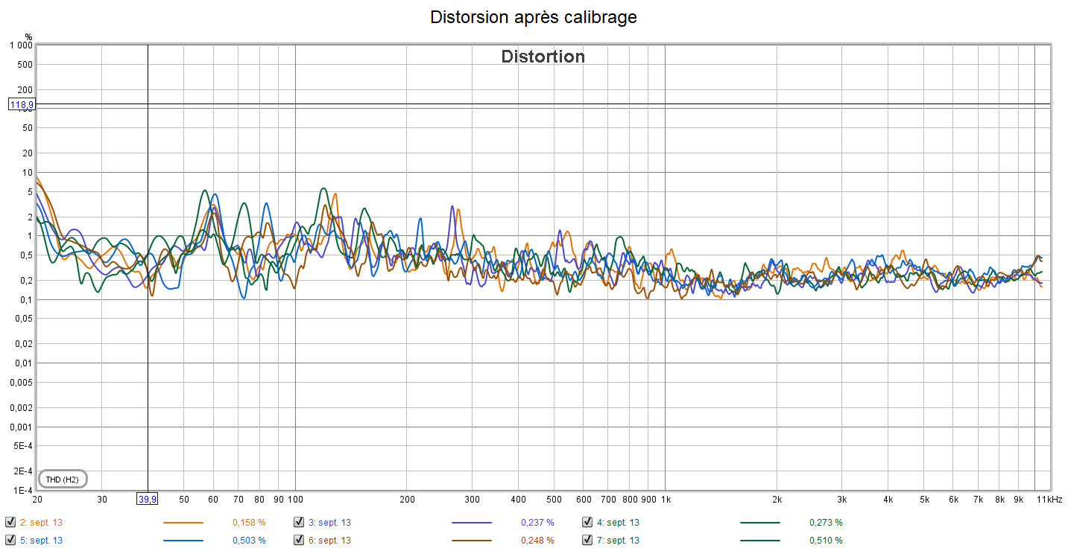
Task: Click the 0,510 % value for trace 7
Action: coord(826,541)
